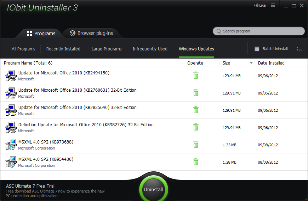The width and height of the screenshot is (308, 201).
Task: Click trash icon for KB2760631 update row
Action: click(196, 92)
